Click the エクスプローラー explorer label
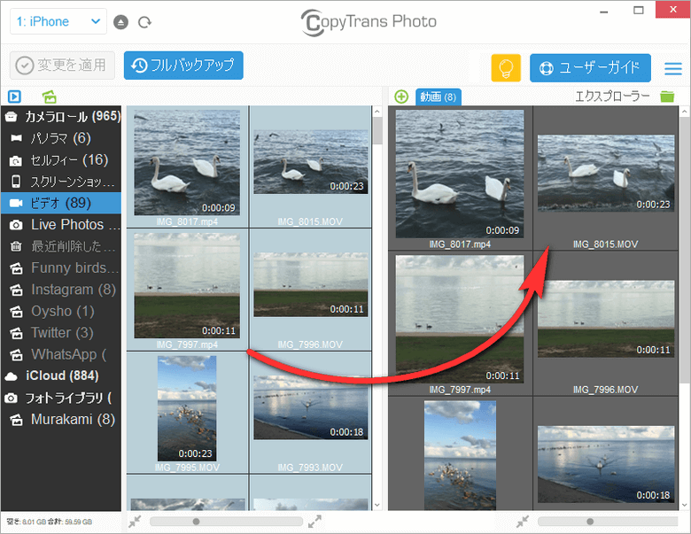The height and width of the screenshot is (534, 691). (x=612, y=96)
